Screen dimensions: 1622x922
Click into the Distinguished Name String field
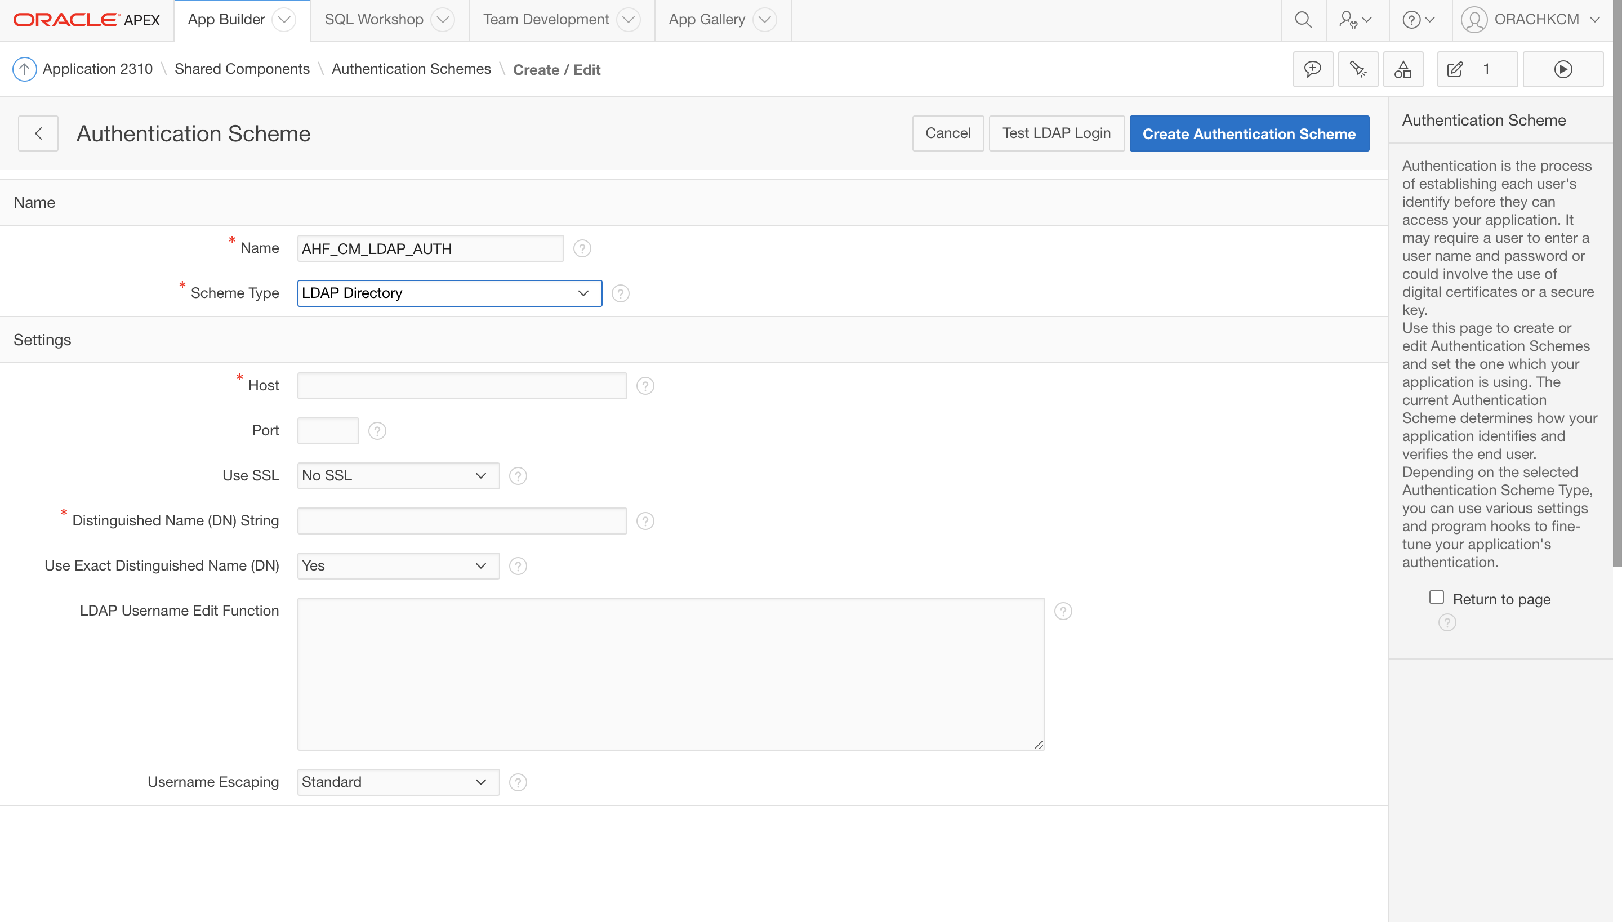pos(461,520)
